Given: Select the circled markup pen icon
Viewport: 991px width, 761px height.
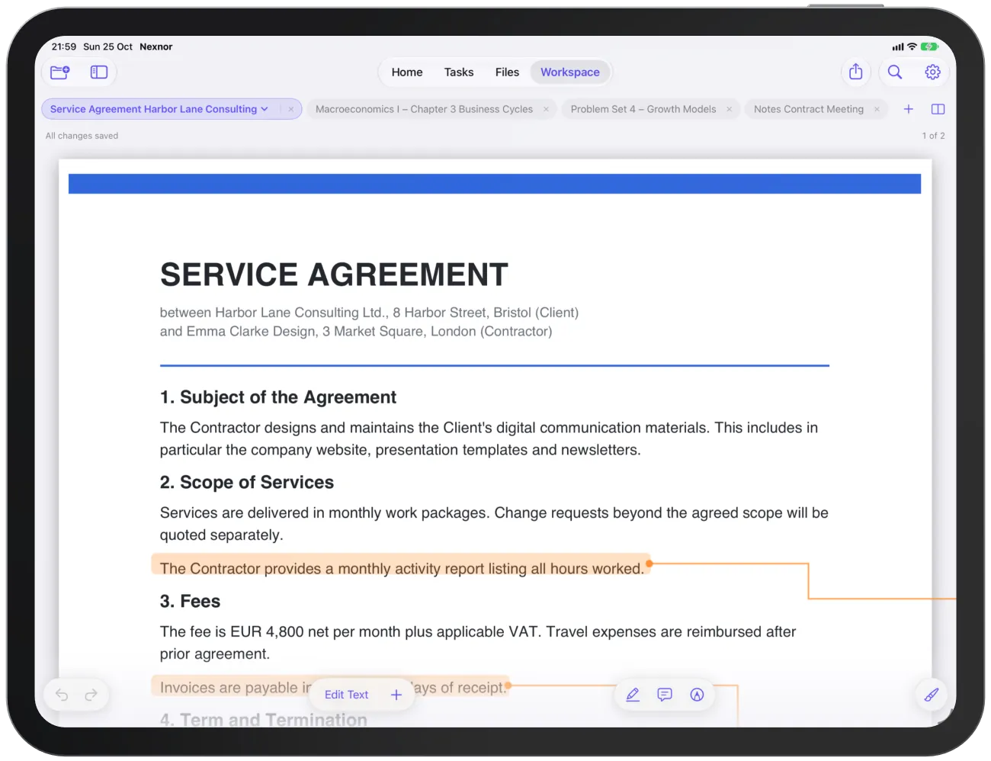Looking at the screenshot, I should [697, 695].
